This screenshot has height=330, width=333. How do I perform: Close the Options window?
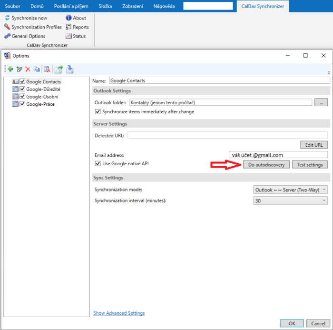323,56
